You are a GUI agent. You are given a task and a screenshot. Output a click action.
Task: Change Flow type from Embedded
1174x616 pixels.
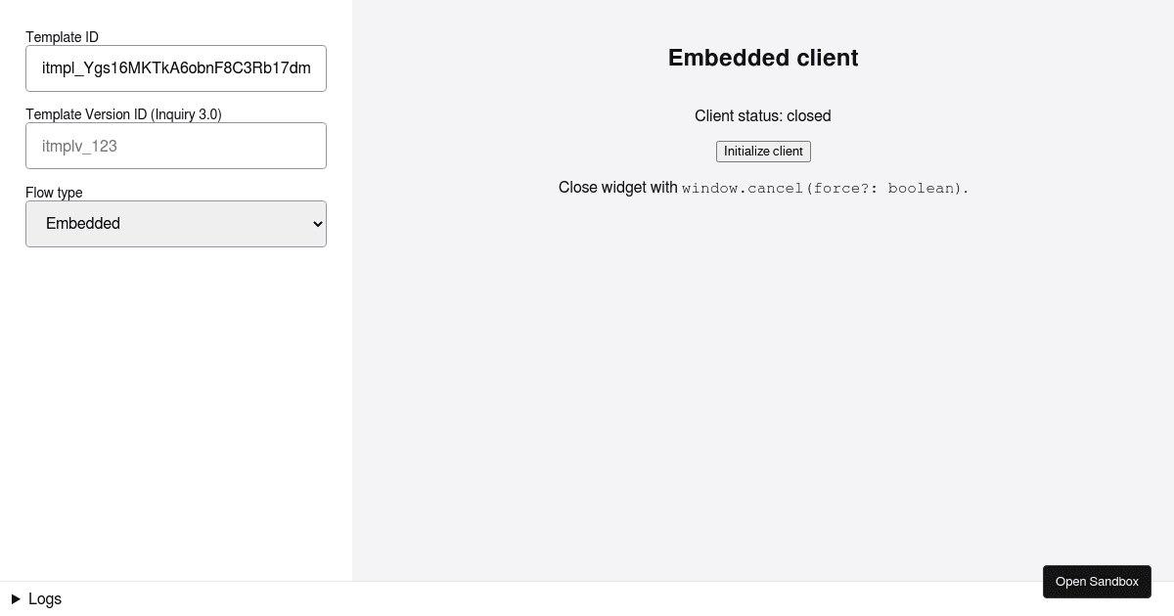click(176, 224)
